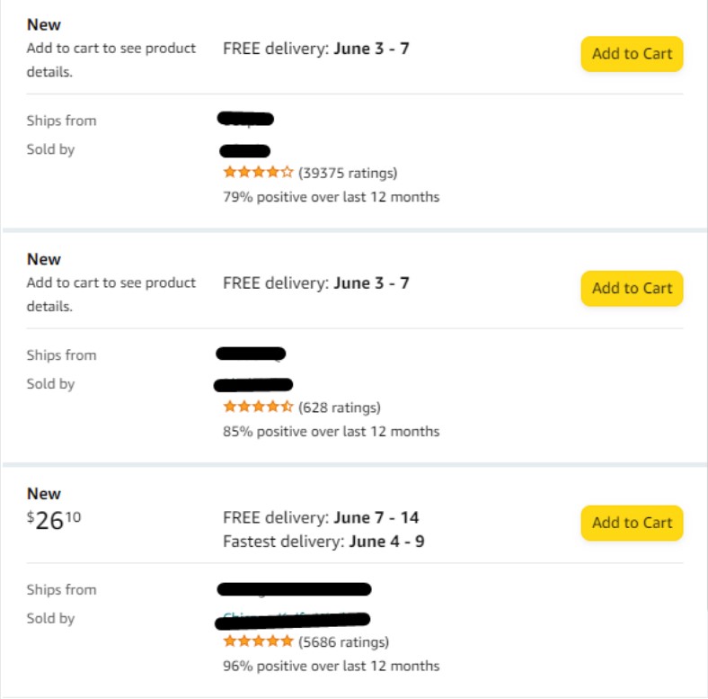Screen dimensions: 708x699
Task: Click the 'Fastest delivery: June 4 - 9' text
Action: point(323,542)
